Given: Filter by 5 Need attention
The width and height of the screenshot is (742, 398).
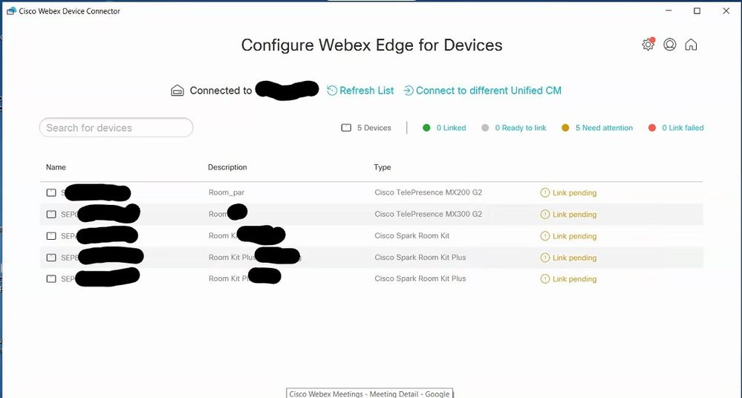Looking at the screenshot, I should tap(604, 128).
